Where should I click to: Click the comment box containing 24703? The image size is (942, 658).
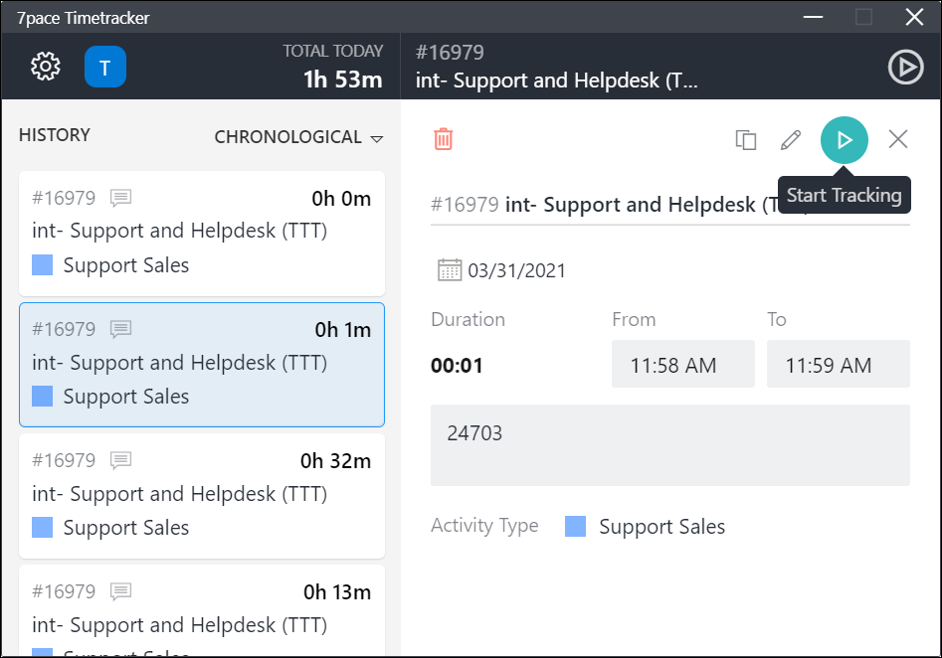pyautogui.click(x=670, y=445)
